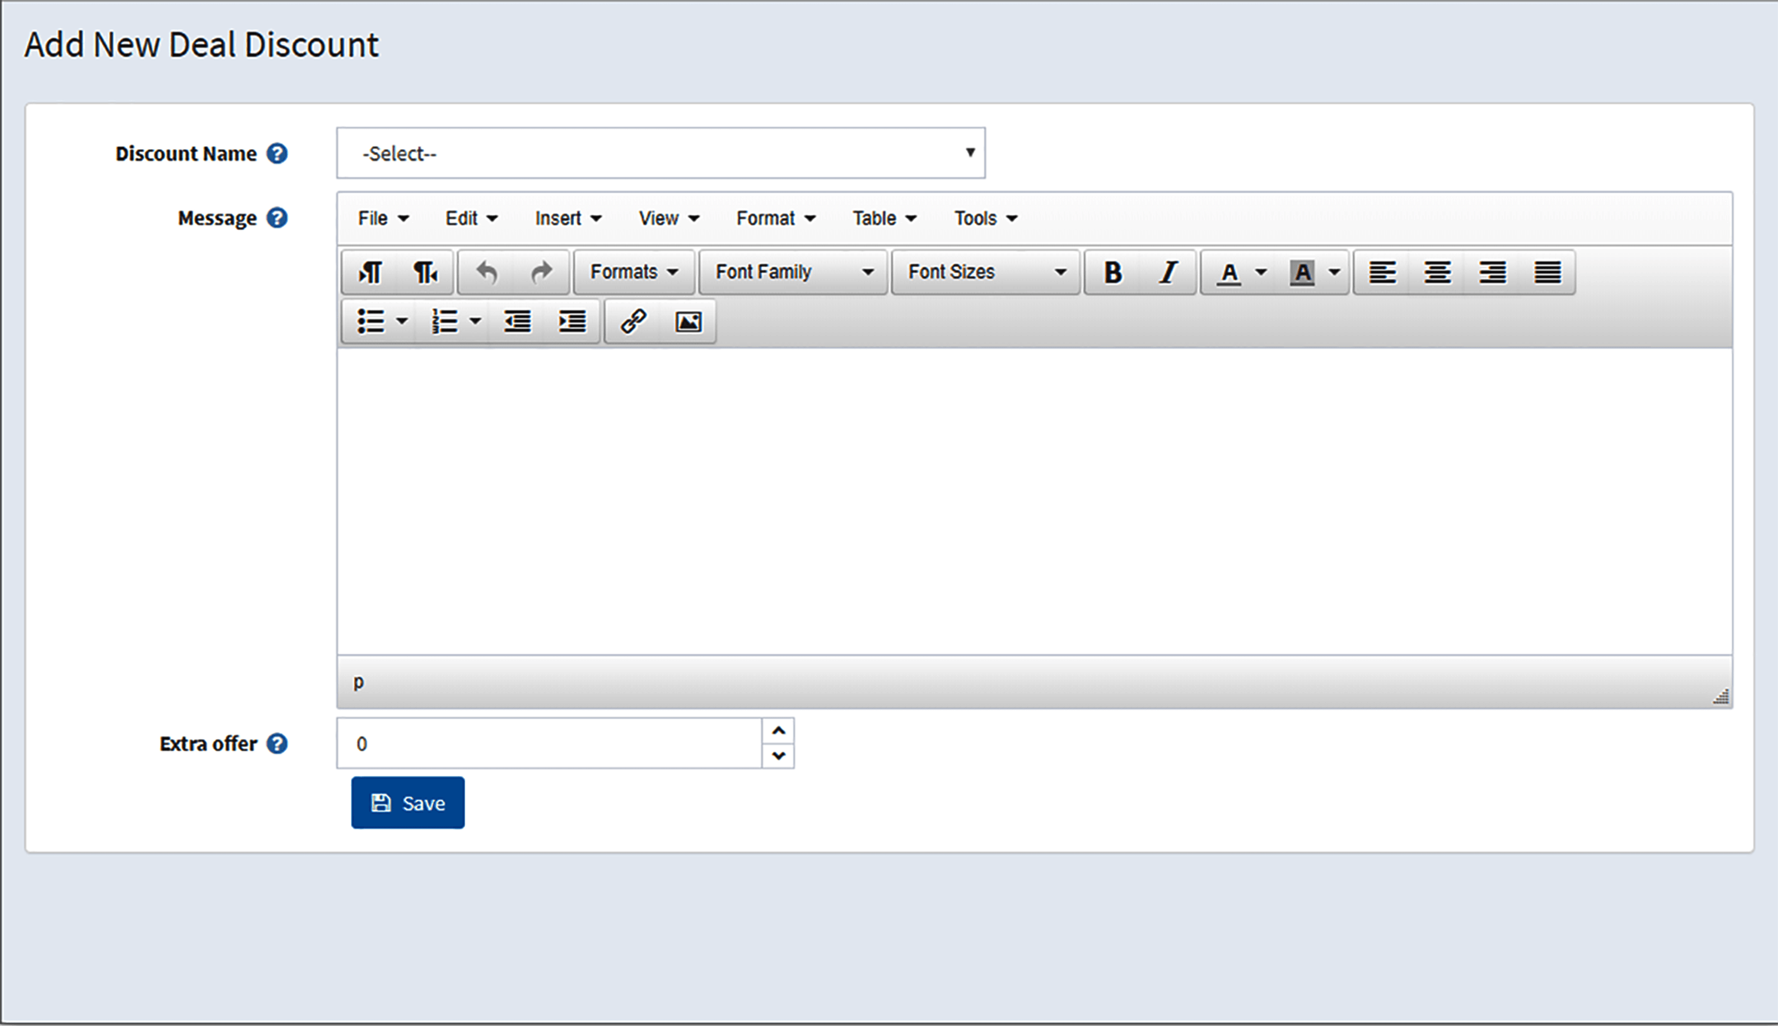Expand text color picker arrow

click(1261, 272)
